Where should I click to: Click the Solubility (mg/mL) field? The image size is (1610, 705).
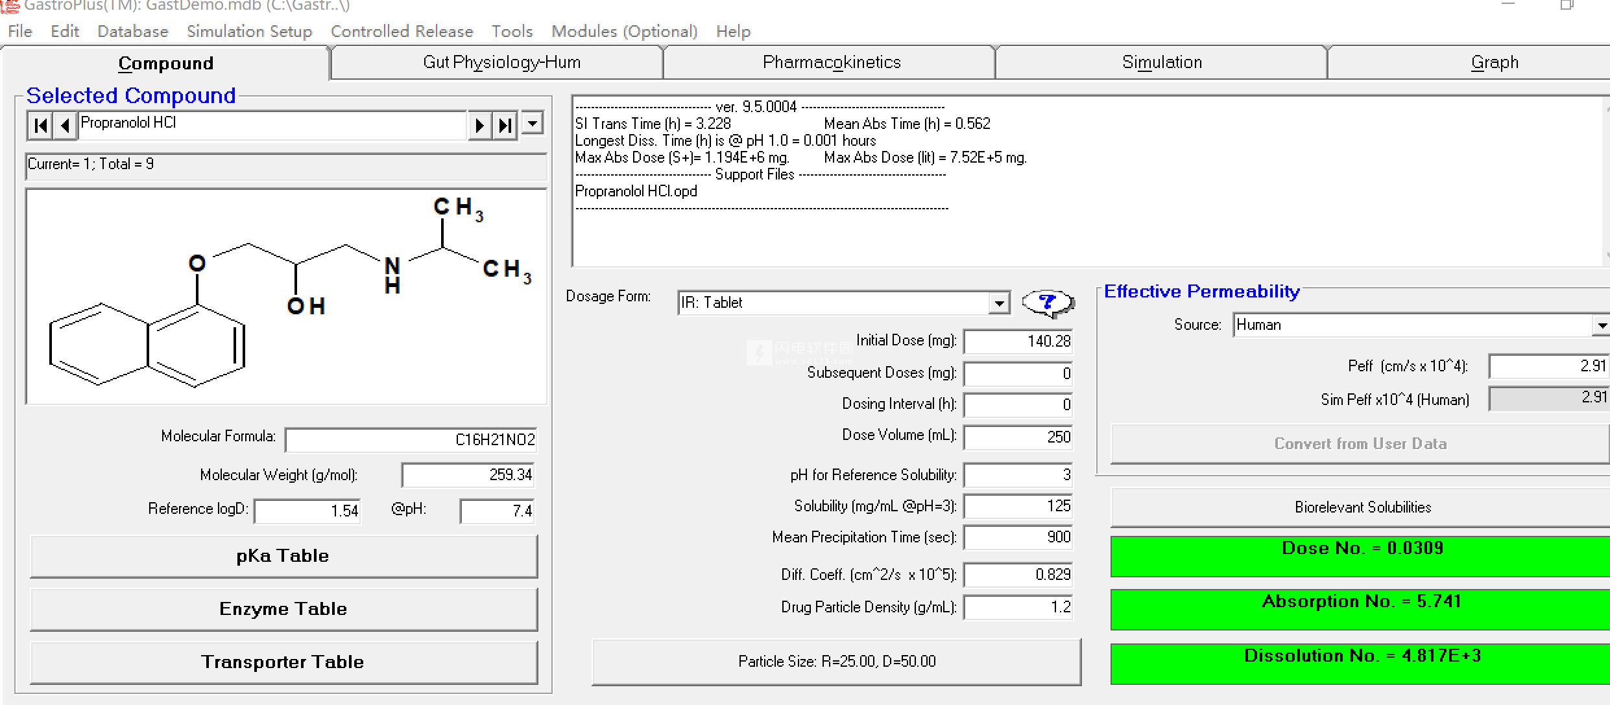point(1018,506)
